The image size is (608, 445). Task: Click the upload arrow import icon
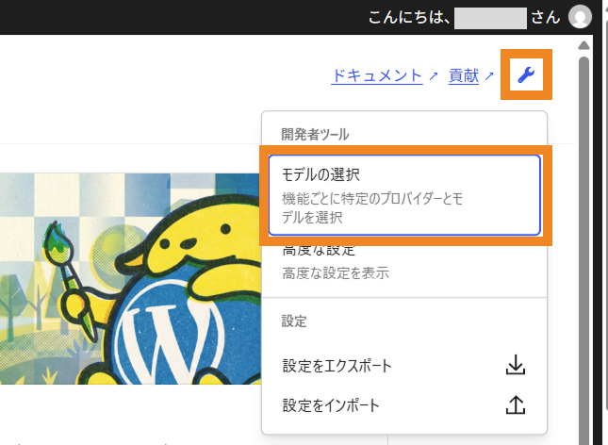pyautogui.click(x=516, y=404)
